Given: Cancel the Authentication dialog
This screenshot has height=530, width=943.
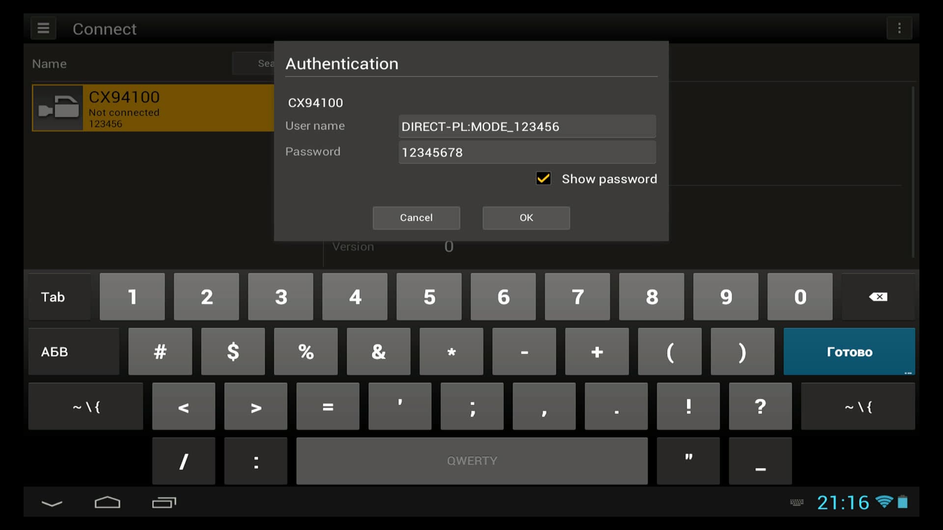Looking at the screenshot, I should pyautogui.click(x=416, y=218).
